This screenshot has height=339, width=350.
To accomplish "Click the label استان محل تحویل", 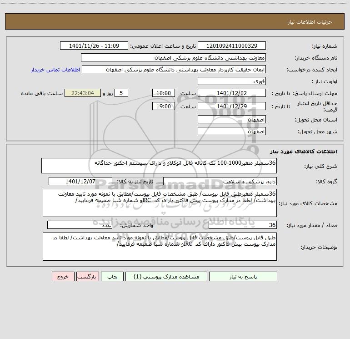I will pyautogui.click(x=316, y=120).
